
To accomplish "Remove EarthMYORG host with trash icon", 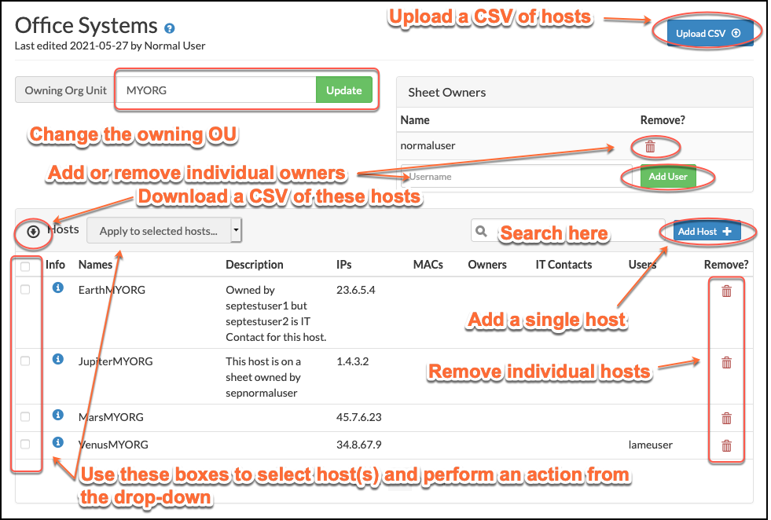I will pos(726,291).
